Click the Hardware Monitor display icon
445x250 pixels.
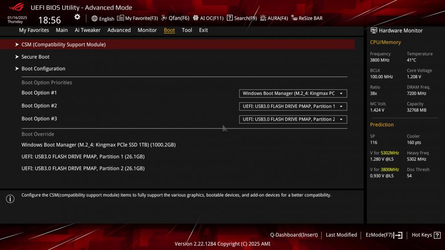[x=374, y=30]
